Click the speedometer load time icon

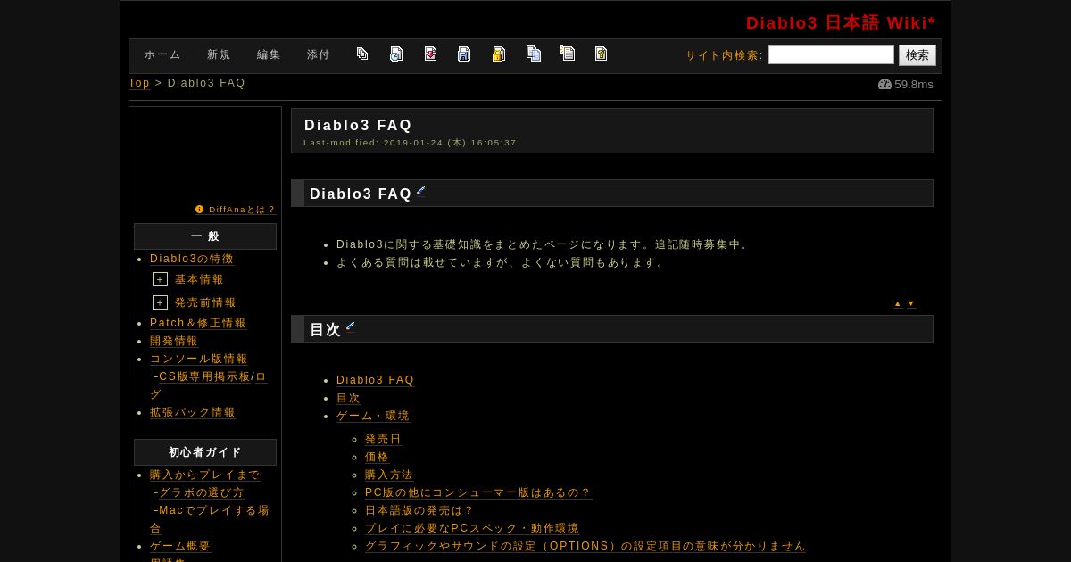(884, 85)
